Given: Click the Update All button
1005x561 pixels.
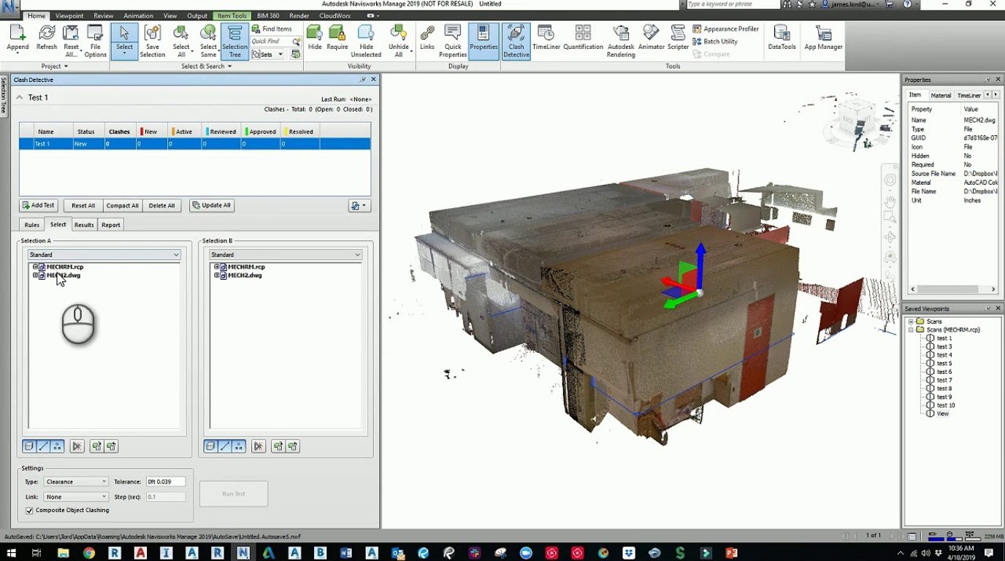Looking at the screenshot, I should coord(212,206).
